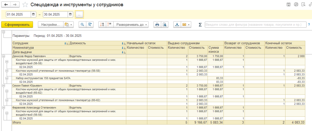Open the end date calendar picker

click(70, 14)
